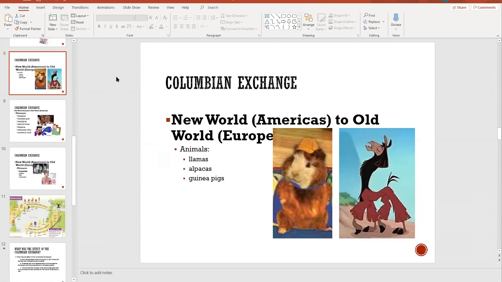The width and height of the screenshot is (502, 282).
Task: Click the Increase list level icon
Action: [x=204, y=18]
